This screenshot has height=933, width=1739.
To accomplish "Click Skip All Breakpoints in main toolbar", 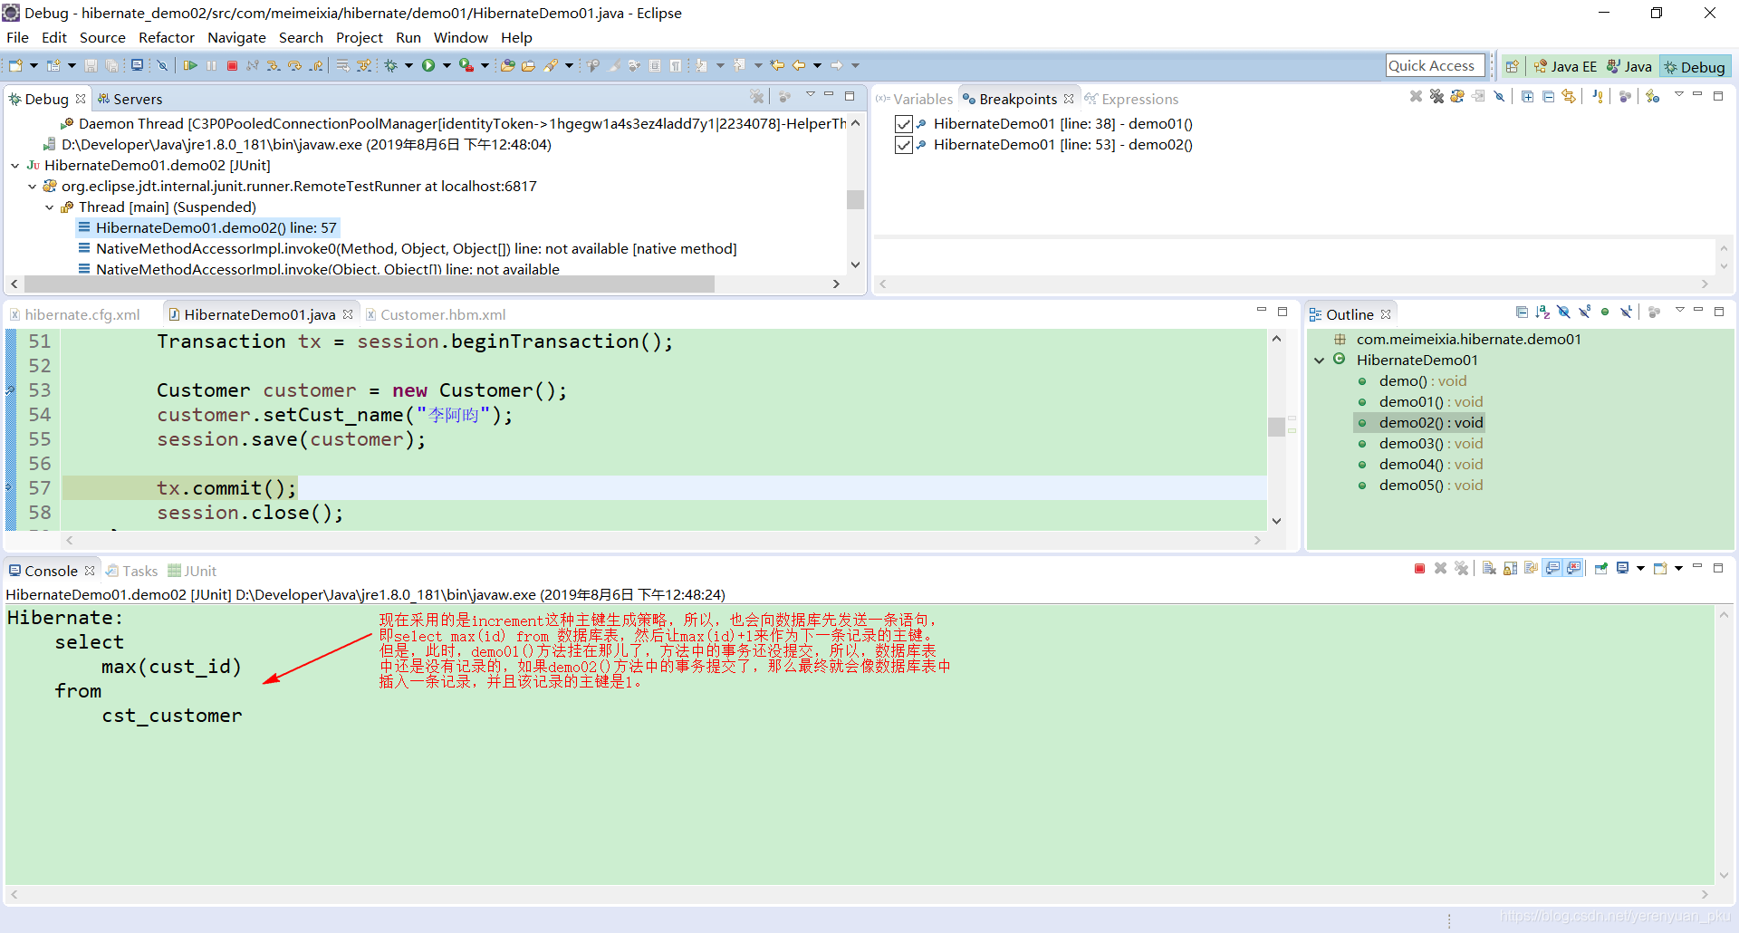I will pos(162,65).
